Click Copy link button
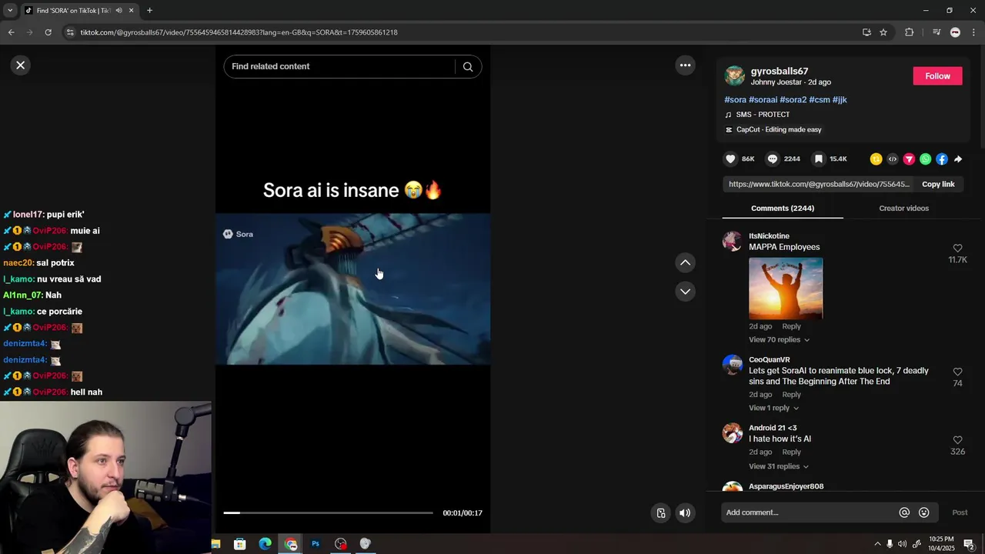 pos(938,185)
